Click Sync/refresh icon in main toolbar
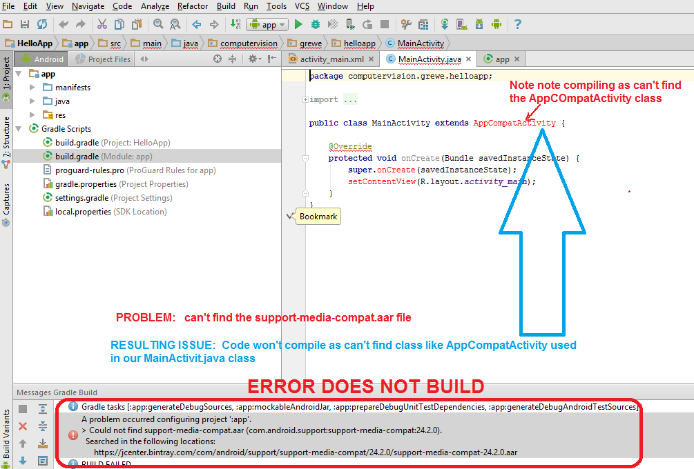Screen dimensions: 694x469 [42, 24]
